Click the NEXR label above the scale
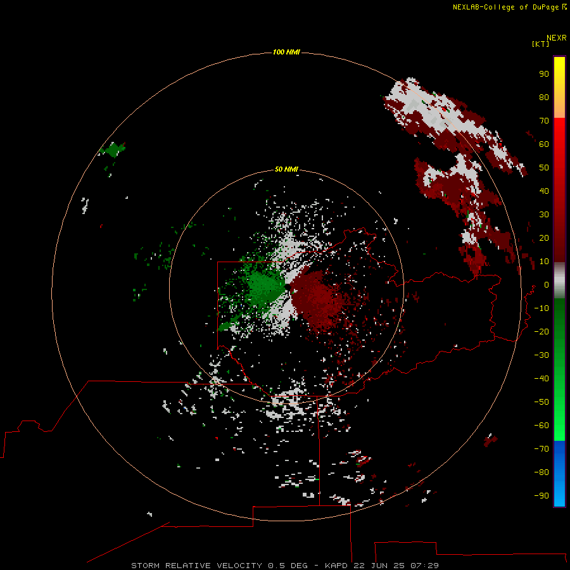 [x=556, y=38]
